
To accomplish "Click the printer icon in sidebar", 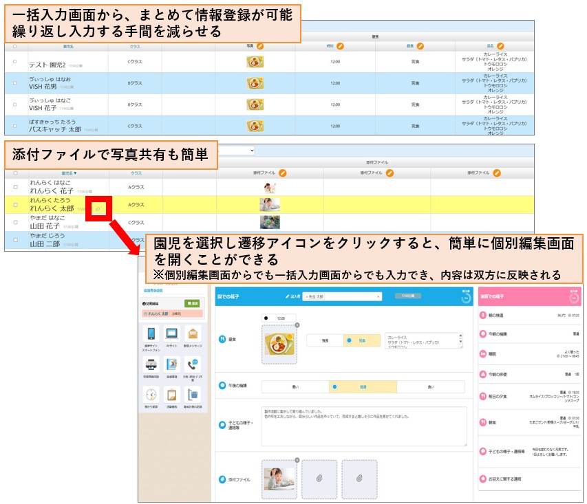I will 151,364.
